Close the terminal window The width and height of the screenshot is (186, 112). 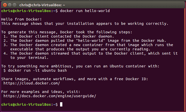point(5,5)
